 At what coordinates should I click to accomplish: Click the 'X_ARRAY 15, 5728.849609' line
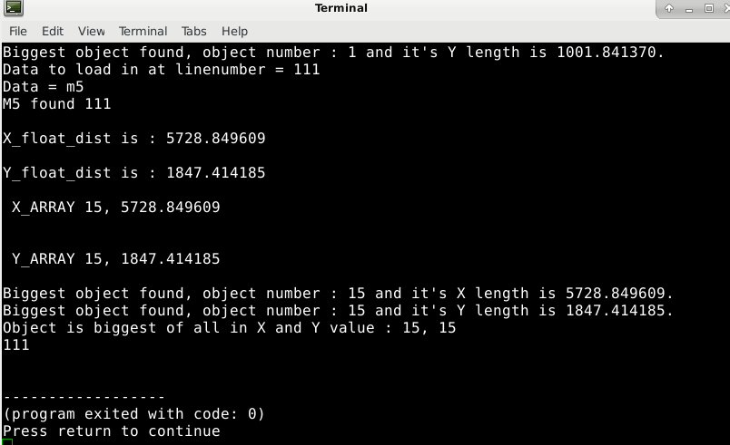[x=116, y=208]
